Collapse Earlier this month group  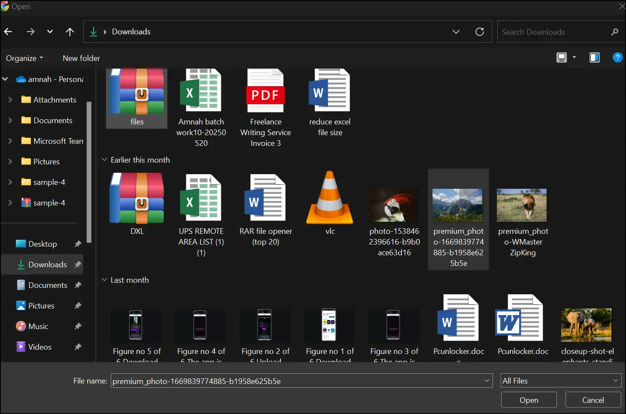pyautogui.click(x=104, y=160)
